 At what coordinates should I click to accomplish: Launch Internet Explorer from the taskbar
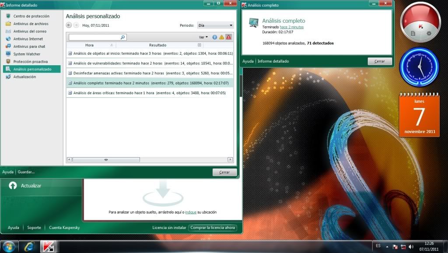[x=29, y=247]
